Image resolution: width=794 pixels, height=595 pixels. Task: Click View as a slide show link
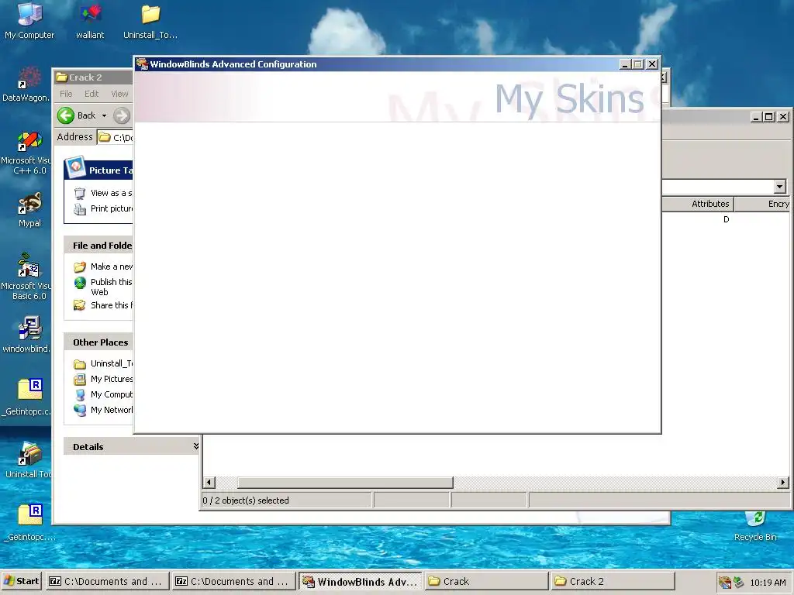click(x=111, y=193)
